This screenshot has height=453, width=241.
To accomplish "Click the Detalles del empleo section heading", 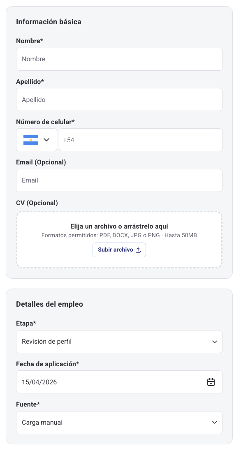I will (49, 304).
